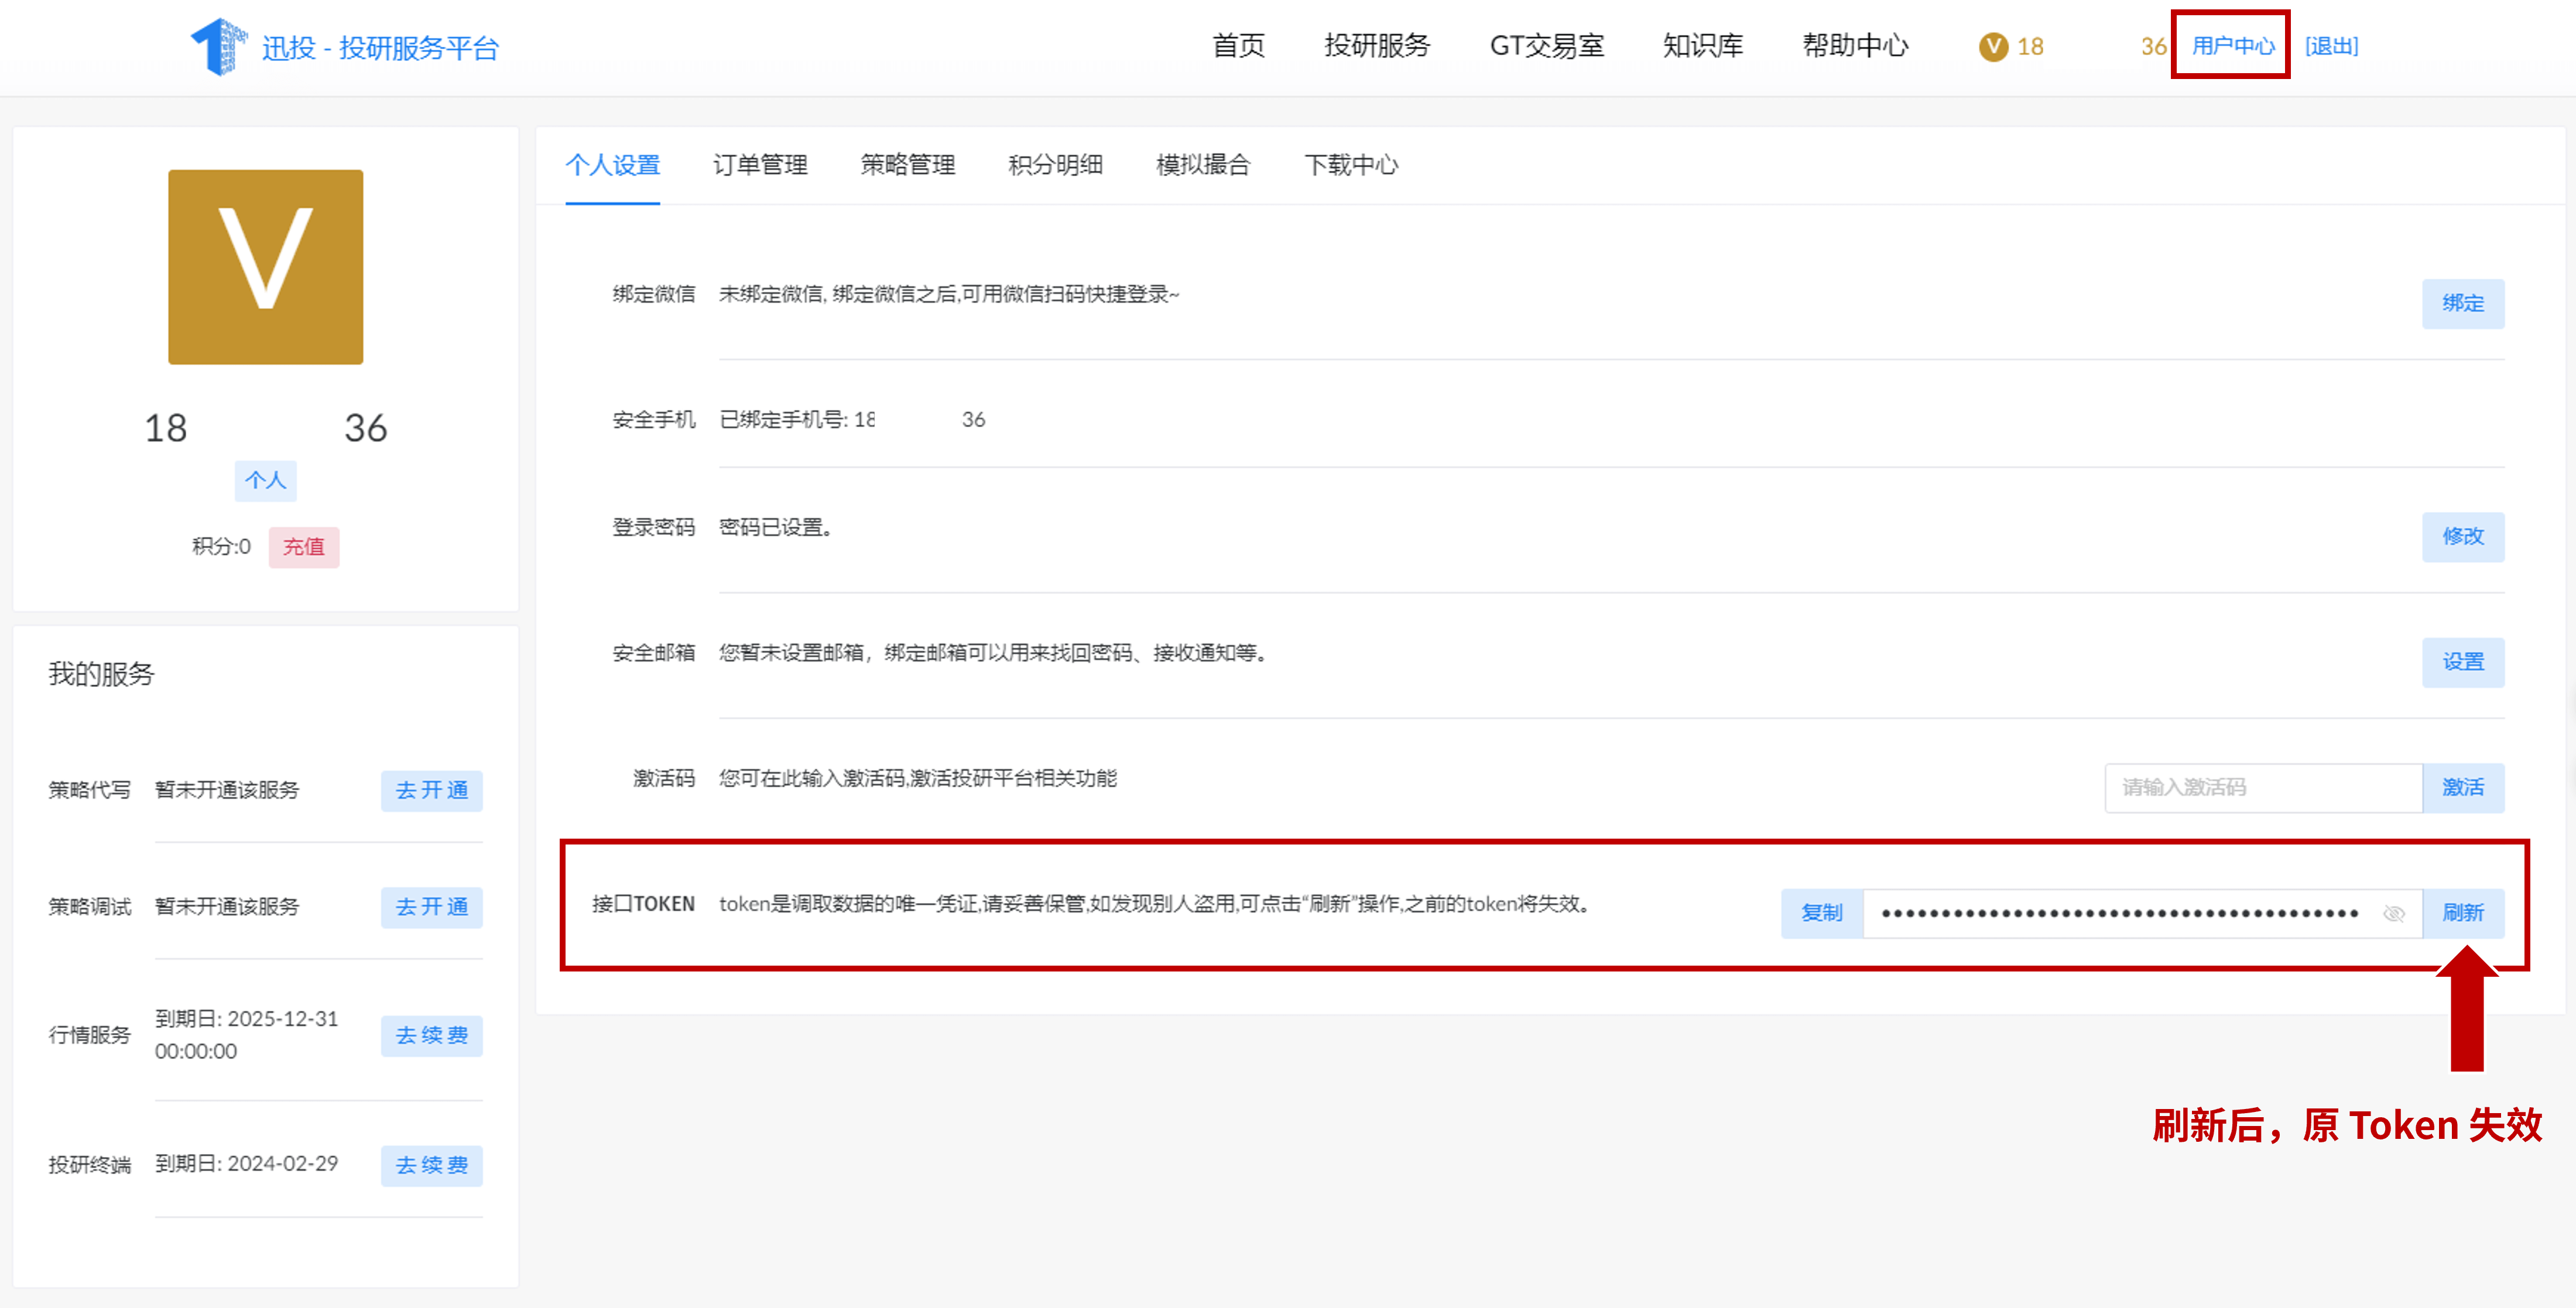Open GT交易室 navigation item
Screen dimensions: 2576x1308
click(x=1546, y=46)
